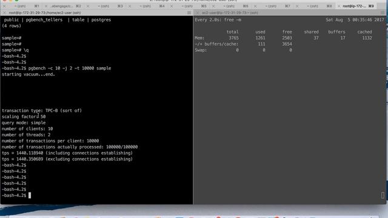Open the left pane's title bar menu icon

click(x=189, y=13)
